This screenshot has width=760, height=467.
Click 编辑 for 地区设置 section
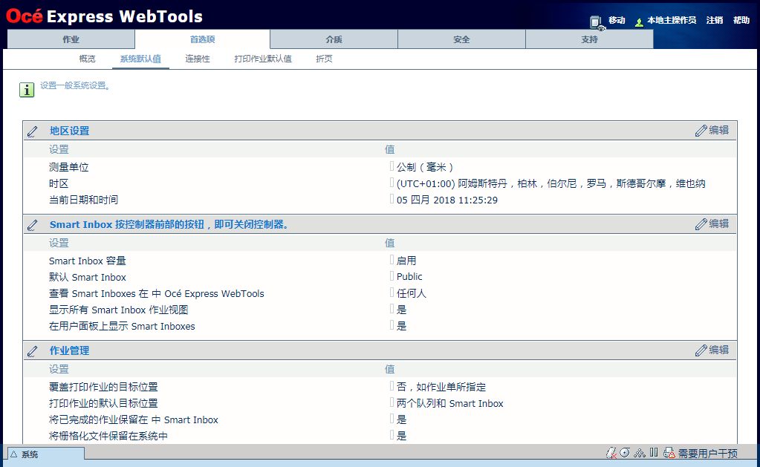(x=712, y=131)
